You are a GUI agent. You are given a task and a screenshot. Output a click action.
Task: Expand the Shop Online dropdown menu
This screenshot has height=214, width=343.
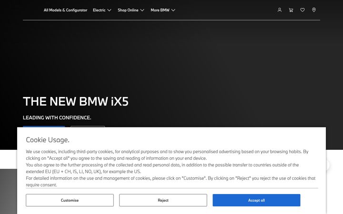[131, 10]
